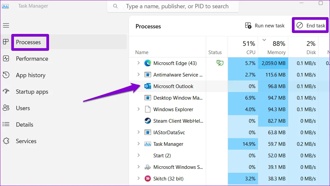
Task: Click the Steam Client WebHelper icon
Action: pos(148,121)
